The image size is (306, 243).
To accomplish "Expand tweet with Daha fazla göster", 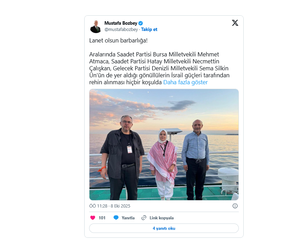I will [186, 83].
